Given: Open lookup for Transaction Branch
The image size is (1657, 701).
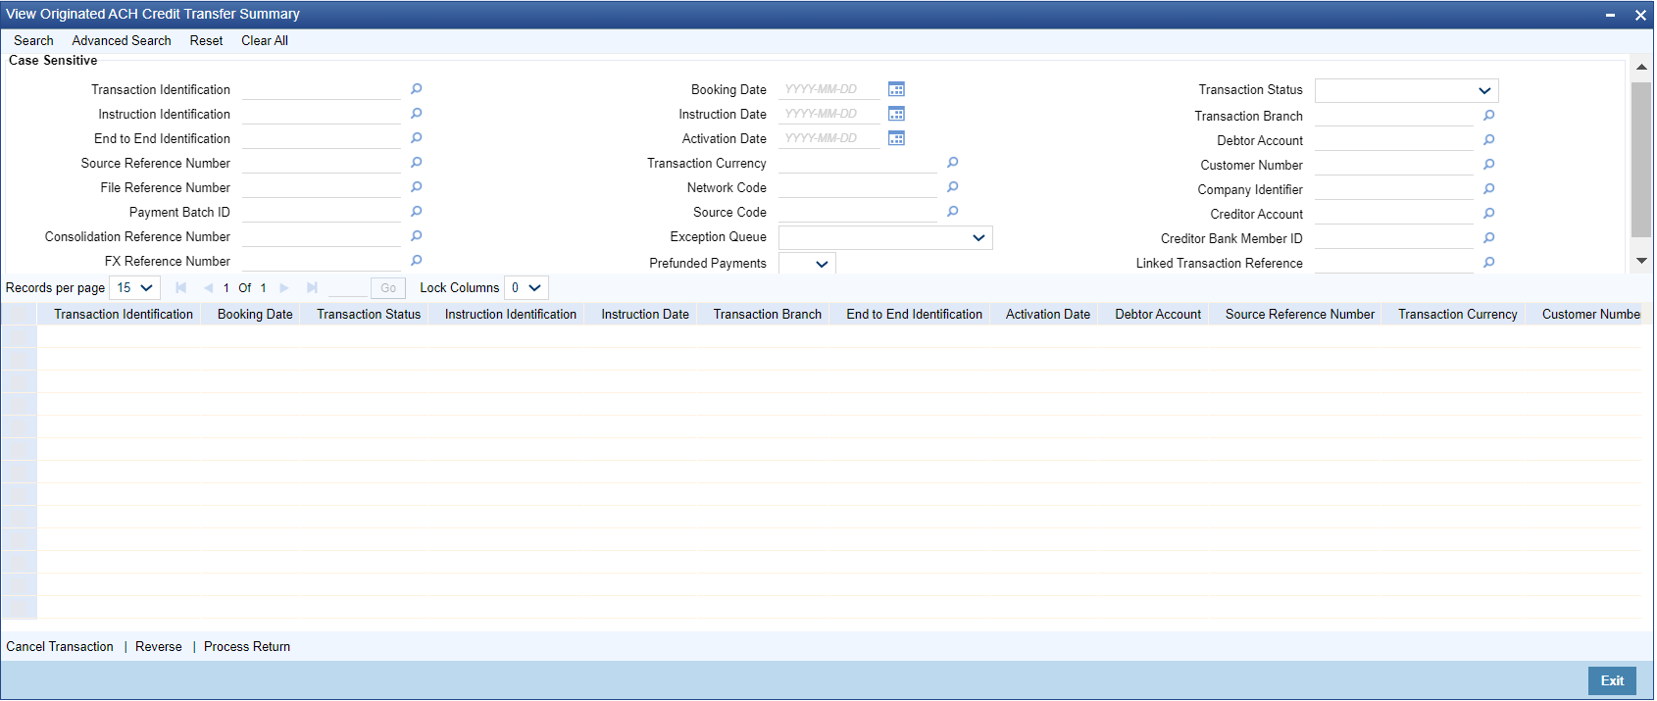Looking at the screenshot, I should 1488,116.
